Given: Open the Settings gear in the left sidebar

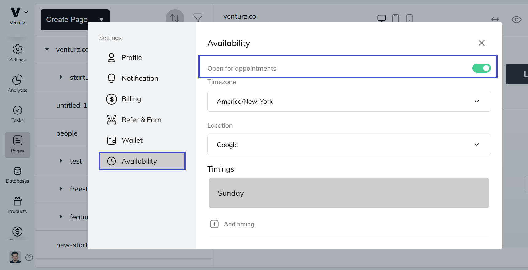Looking at the screenshot, I should point(17,52).
